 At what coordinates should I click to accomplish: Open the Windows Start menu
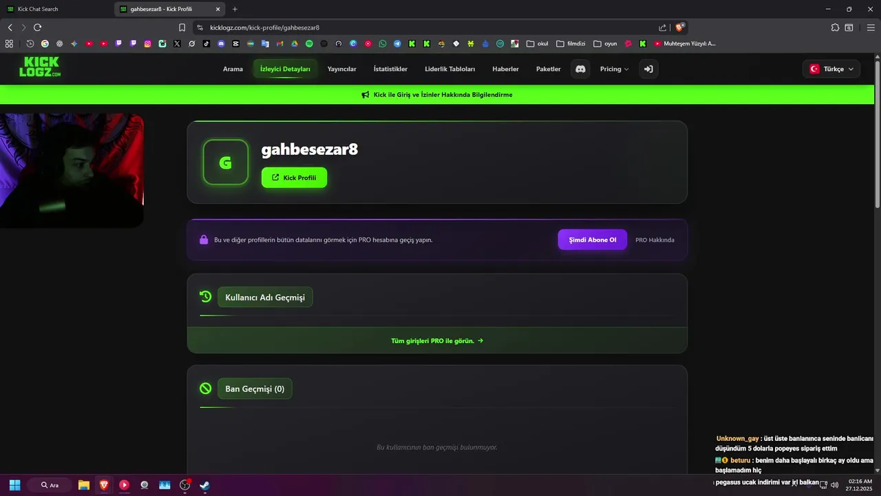(14, 485)
